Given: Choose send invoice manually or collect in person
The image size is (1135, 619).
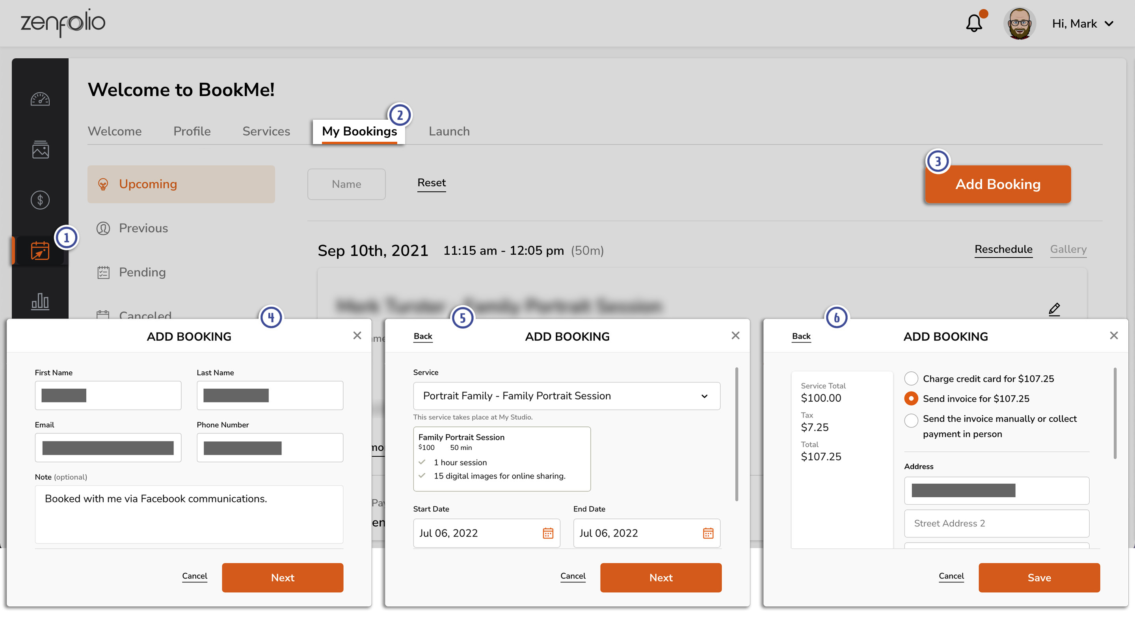Looking at the screenshot, I should [x=911, y=421].
